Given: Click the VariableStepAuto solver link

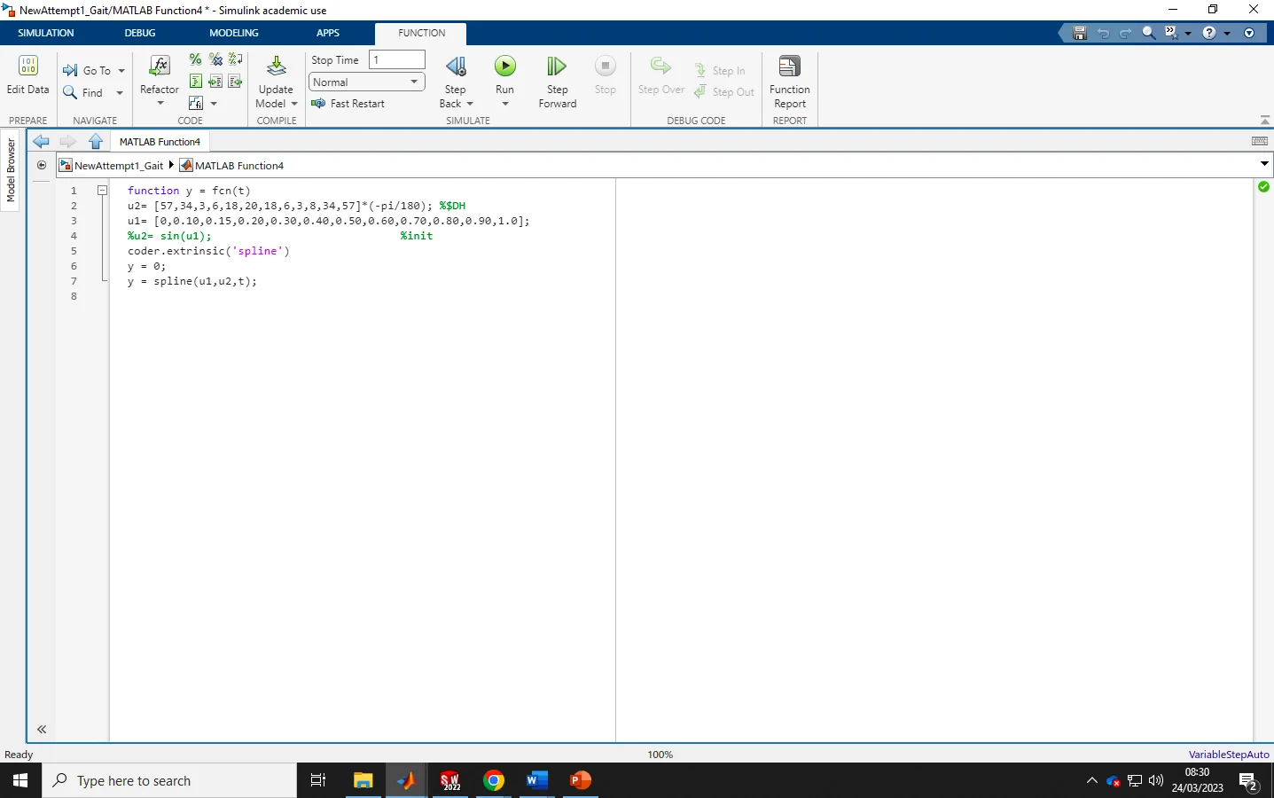Looking at the screenshot, I should [x=1229, y=755].
